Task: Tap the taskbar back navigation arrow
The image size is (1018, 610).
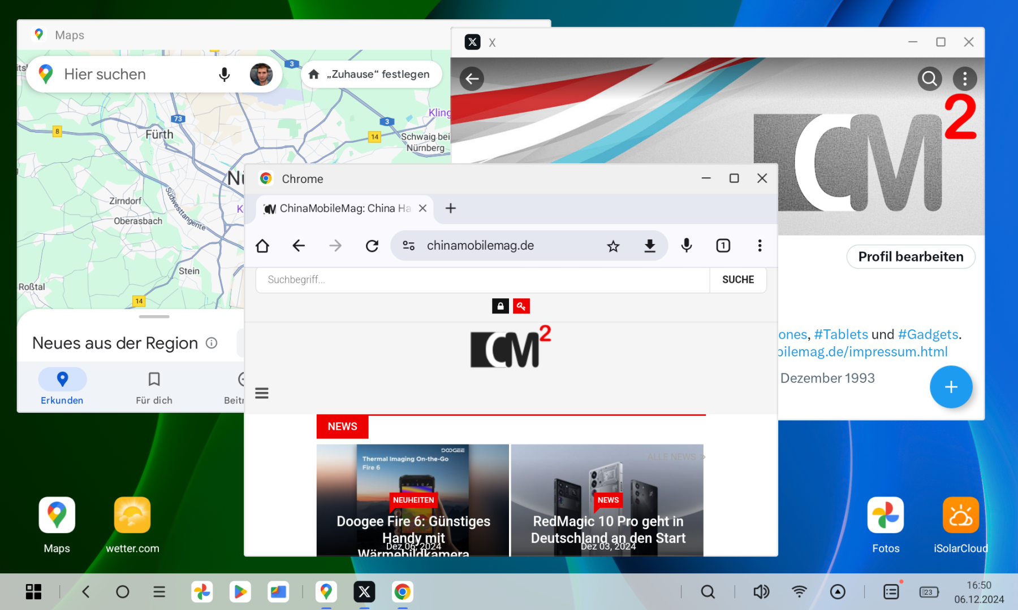Action: pyautogui.click(x=86, y=591)
